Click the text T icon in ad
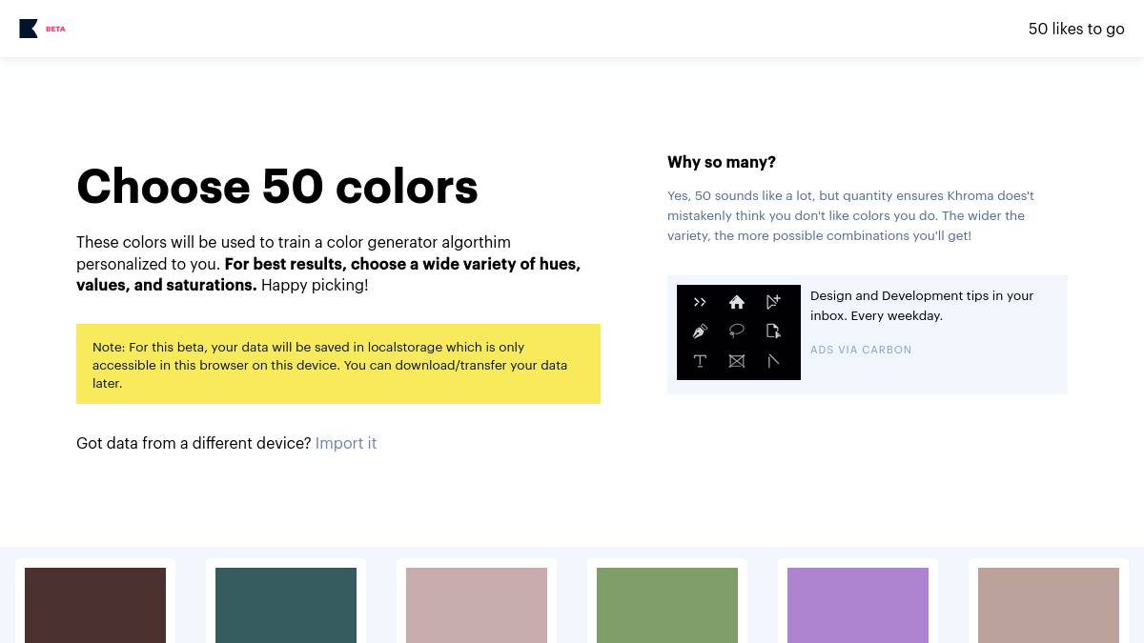Image resolution: width=1144 pixels, height=643 pixels. tap(700, 361)
